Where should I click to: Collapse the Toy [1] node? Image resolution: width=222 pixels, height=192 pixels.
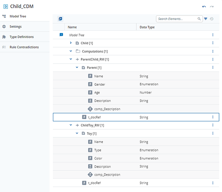click(77, 133)
